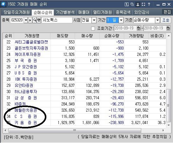Select the U B S 증 권 row

tap(84, 73)
